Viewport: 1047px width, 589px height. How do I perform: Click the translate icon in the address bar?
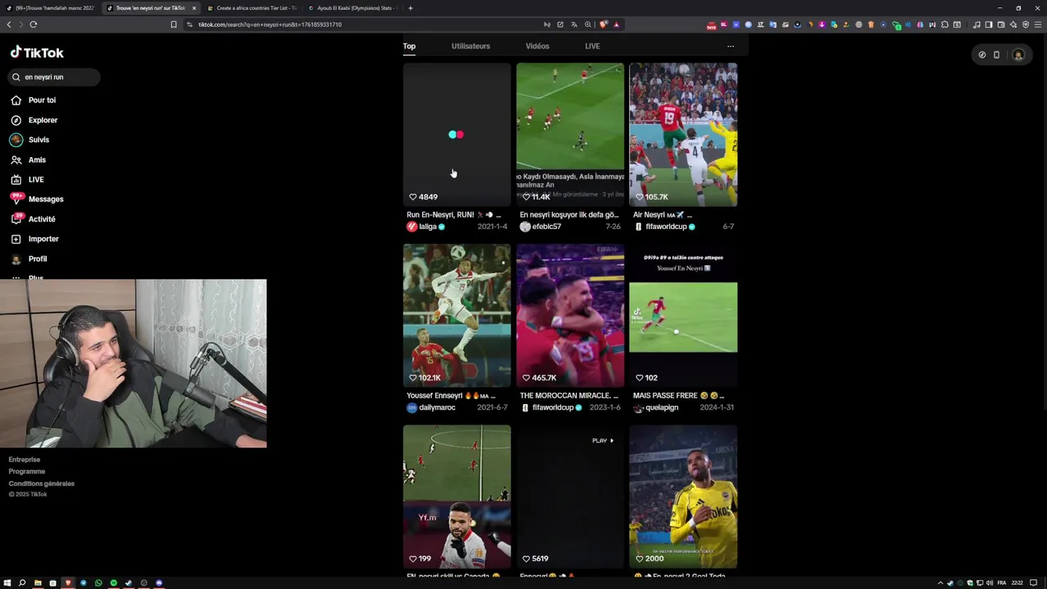(574, 25)
